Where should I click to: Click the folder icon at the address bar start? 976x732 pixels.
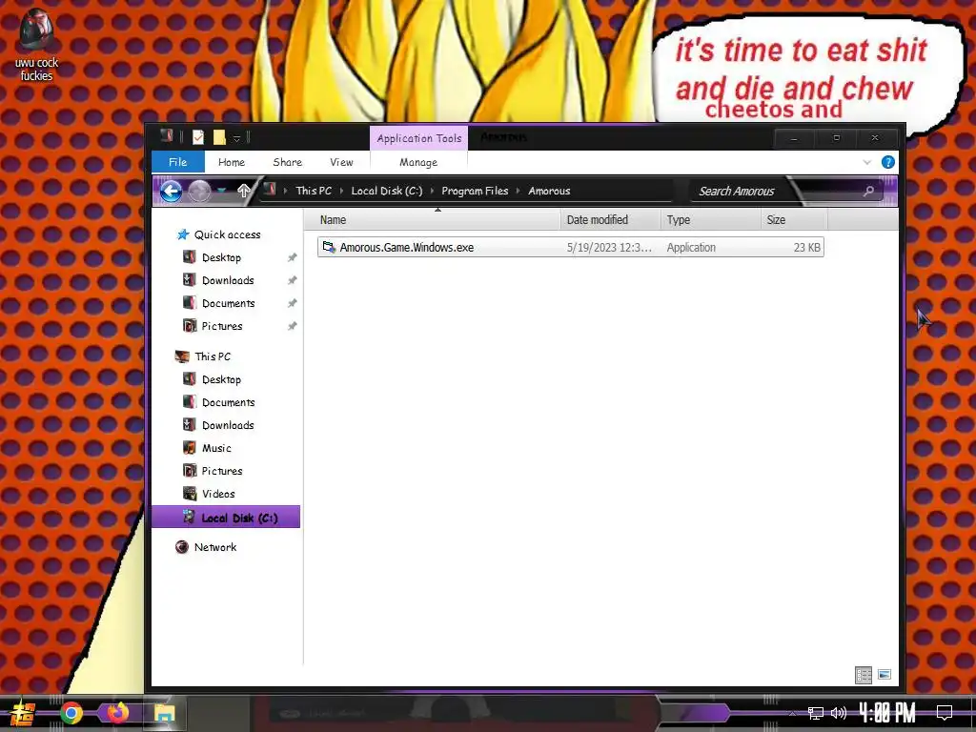270,190
